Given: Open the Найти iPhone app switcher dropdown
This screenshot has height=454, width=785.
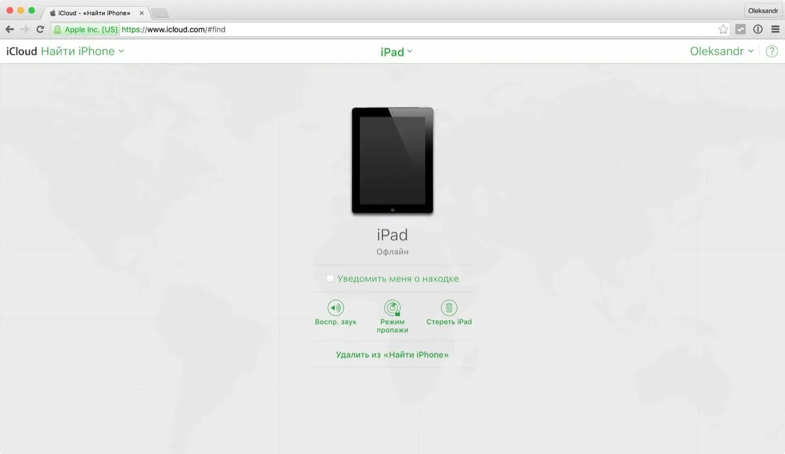Looking at the screenshot, I should tap(82, 52).
